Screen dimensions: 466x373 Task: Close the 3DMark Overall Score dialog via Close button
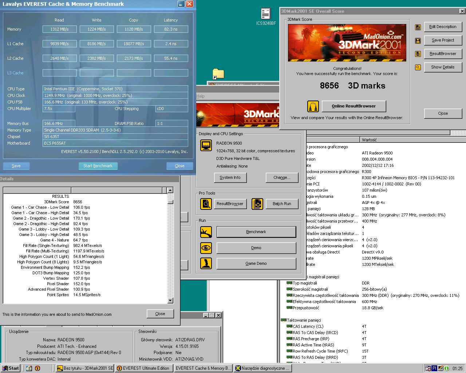click(443, 114)
